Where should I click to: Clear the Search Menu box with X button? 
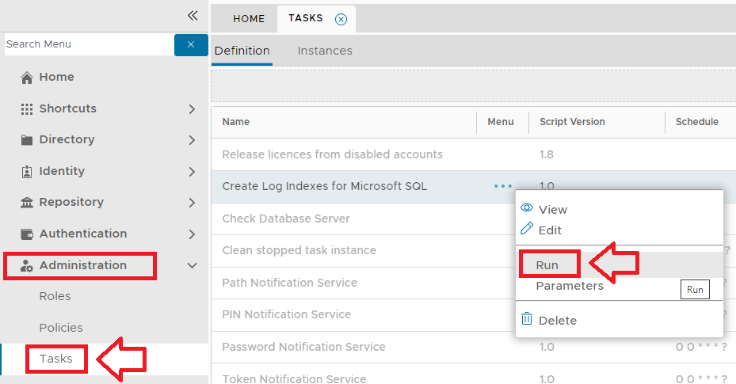pyautogui.click(x=190, y=44)
